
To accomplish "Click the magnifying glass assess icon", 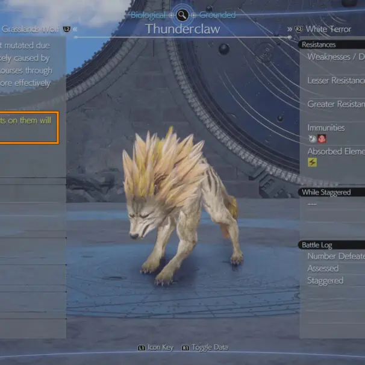I will 182,15.
